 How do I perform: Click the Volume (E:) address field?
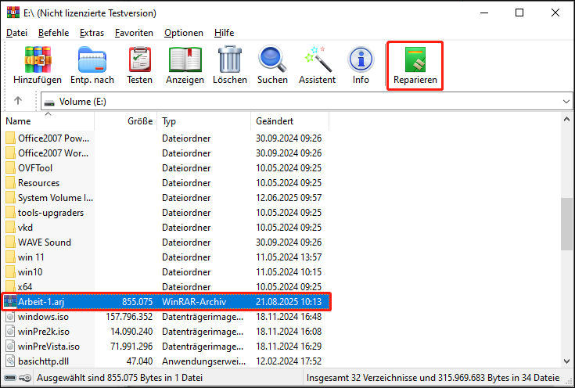[x=307, y=102]
